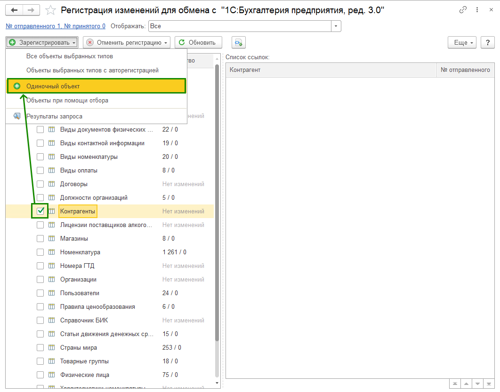Select the Одиночный объект menu item

click(x=96, y=86)
